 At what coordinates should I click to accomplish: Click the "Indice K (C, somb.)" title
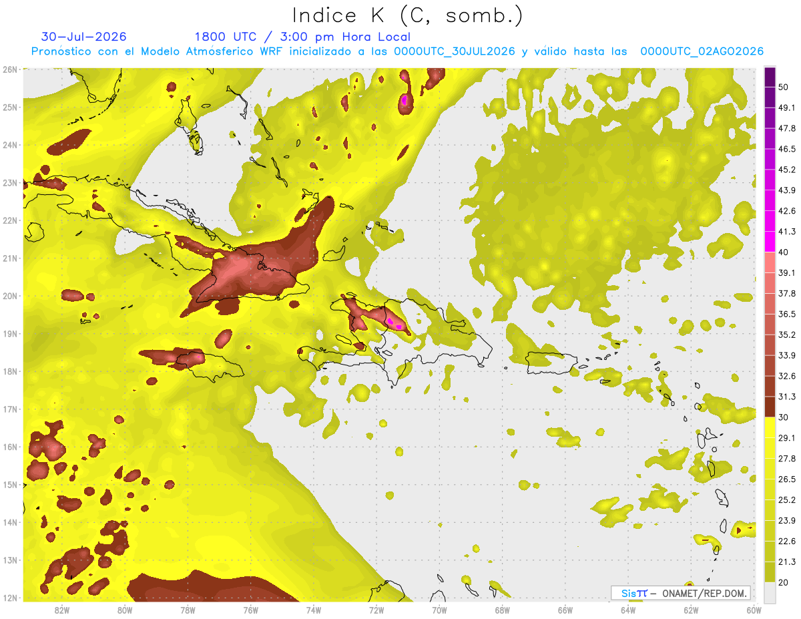tap(408, 15)
